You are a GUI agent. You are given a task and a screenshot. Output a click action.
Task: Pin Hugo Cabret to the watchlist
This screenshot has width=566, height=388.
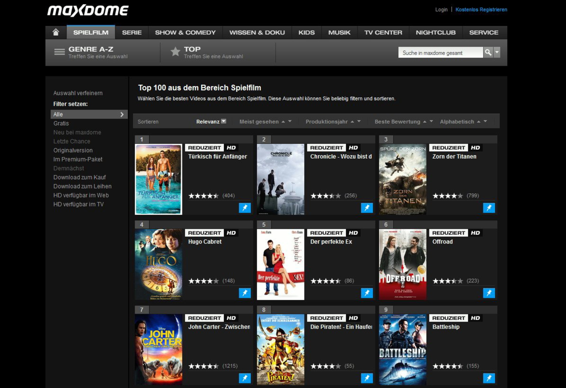245,293
